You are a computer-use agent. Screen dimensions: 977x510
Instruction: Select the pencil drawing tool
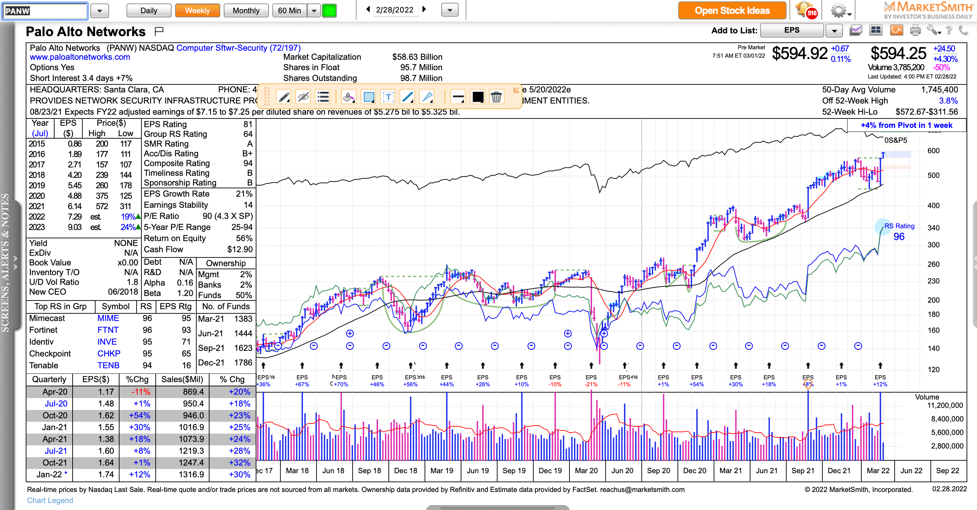tap(284, 97)
